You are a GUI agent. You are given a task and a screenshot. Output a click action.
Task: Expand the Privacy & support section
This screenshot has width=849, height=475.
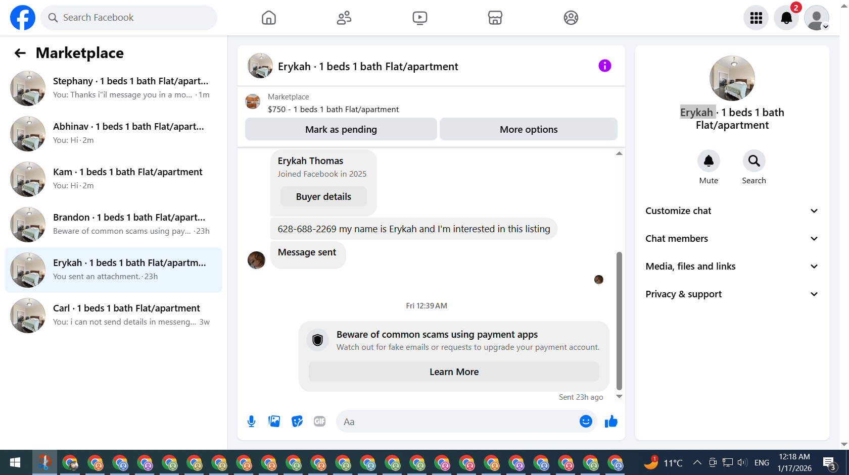click(732, 294)
